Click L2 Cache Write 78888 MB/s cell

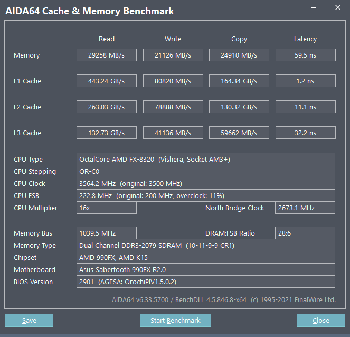[173, 107]
